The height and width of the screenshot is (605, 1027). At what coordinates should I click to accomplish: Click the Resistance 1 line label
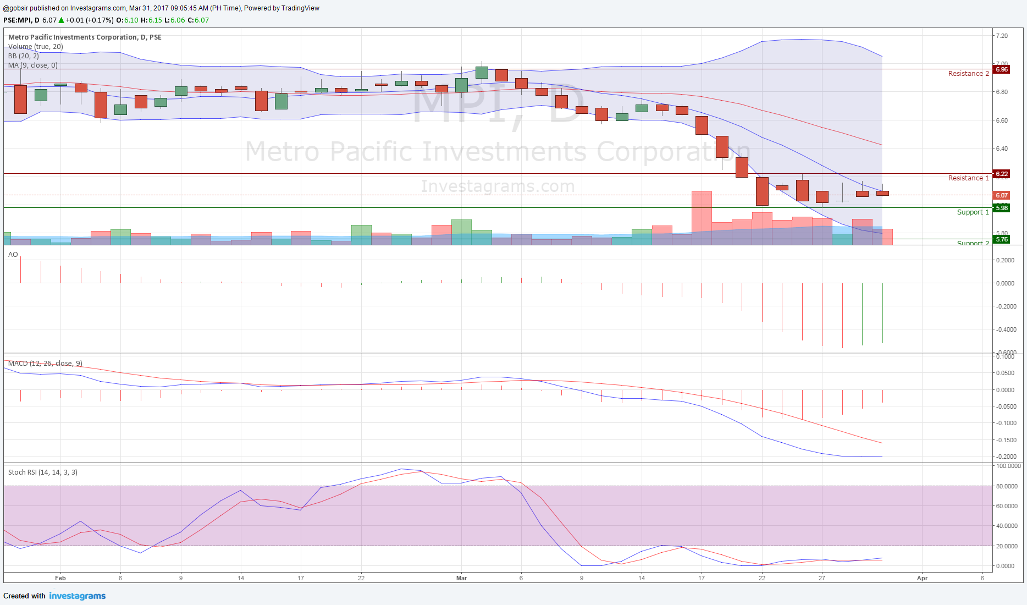(968, 178)
